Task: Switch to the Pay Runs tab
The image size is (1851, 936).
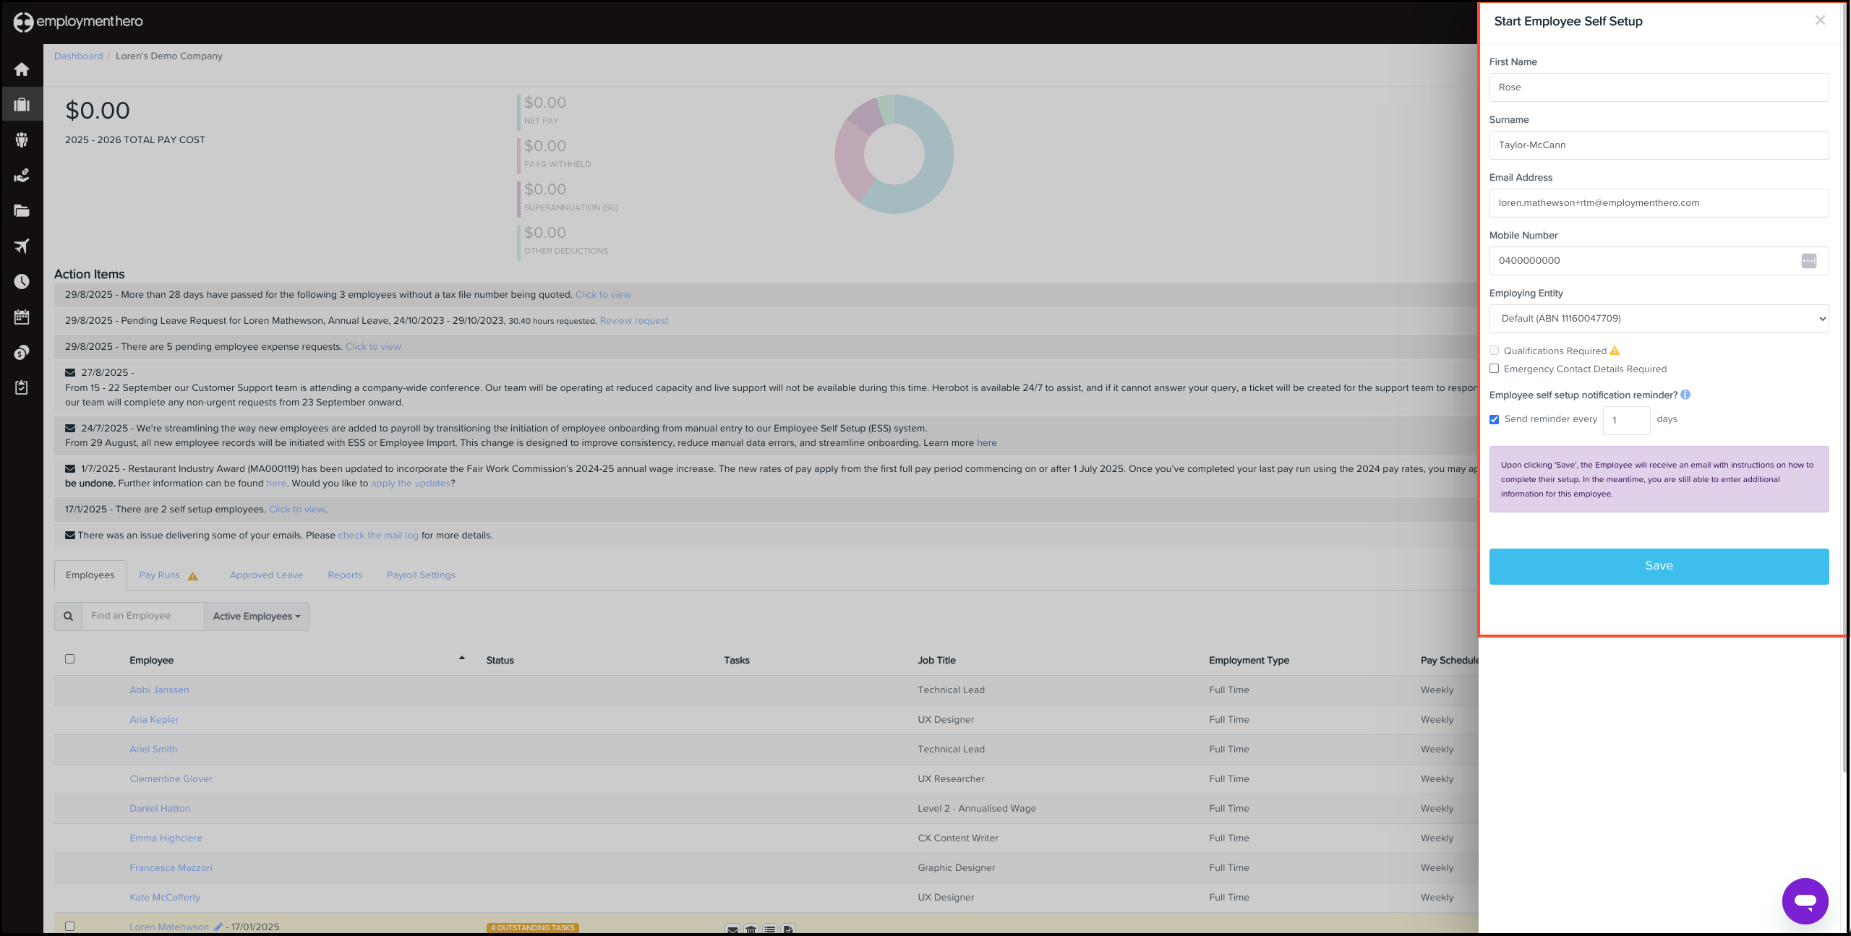Action: pyautogui.click(x=160, y=575)
